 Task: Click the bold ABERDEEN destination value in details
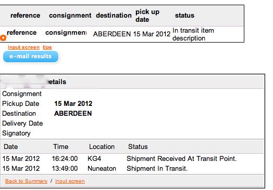click(73, 114)
